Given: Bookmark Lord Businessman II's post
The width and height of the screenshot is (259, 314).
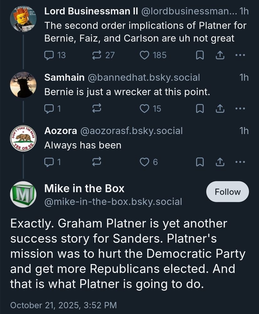Looking at the screenshot, I should point(200,55).
